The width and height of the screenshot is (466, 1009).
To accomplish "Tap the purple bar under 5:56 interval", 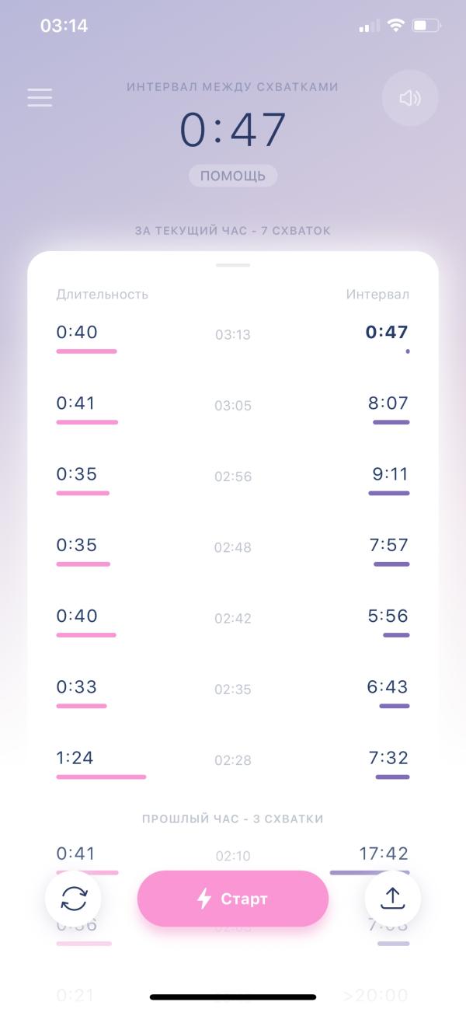I will point(396,635).
